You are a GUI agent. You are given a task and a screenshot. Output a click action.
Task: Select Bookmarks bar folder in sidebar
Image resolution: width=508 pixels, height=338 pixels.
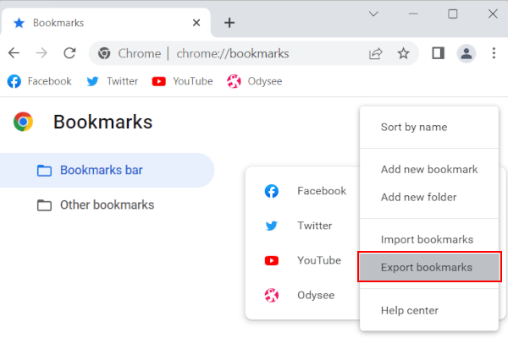[101, 170]
